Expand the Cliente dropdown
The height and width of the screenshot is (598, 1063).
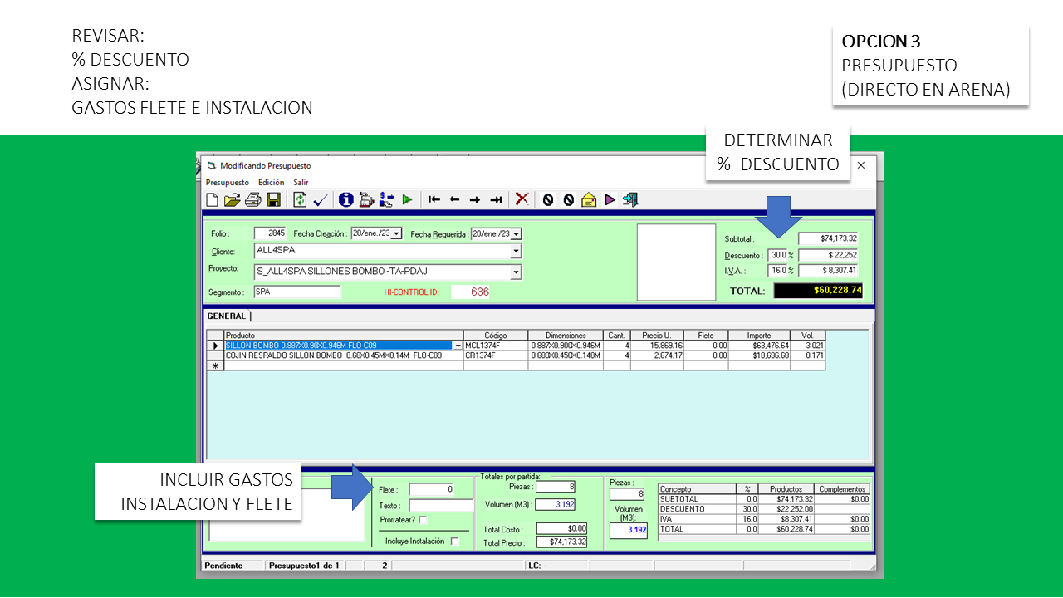(x=516, y=251)
